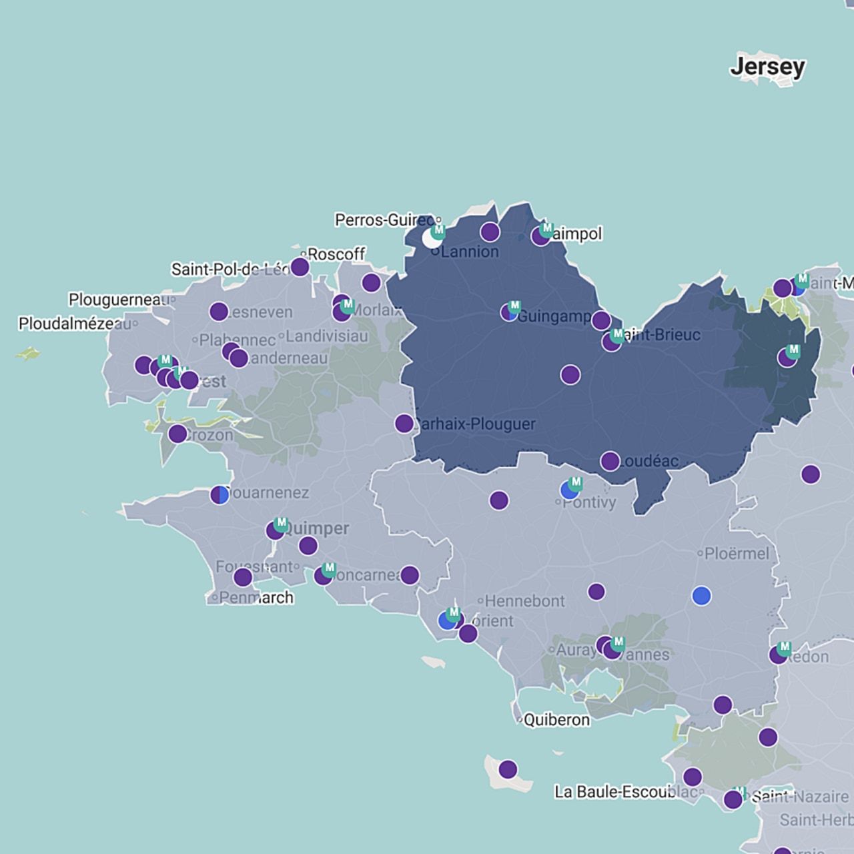Open the purple marker between Lannion and Paimpol
Viewport: 854px width, 854px height.
click(x=490, y=232)
